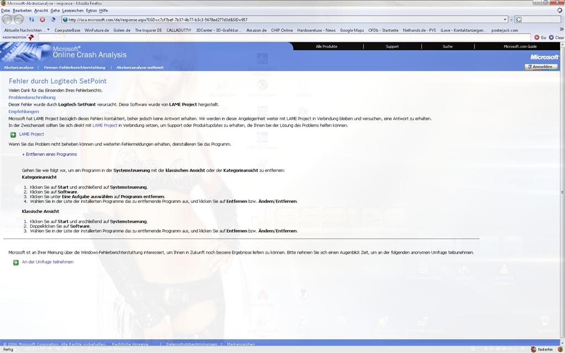Stop loading with the red X icon
The image size is (565, 353).
pyautogui.click(x=42, y=19)
